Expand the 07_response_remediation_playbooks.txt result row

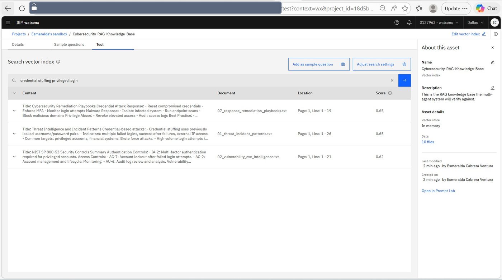point(14,111)
